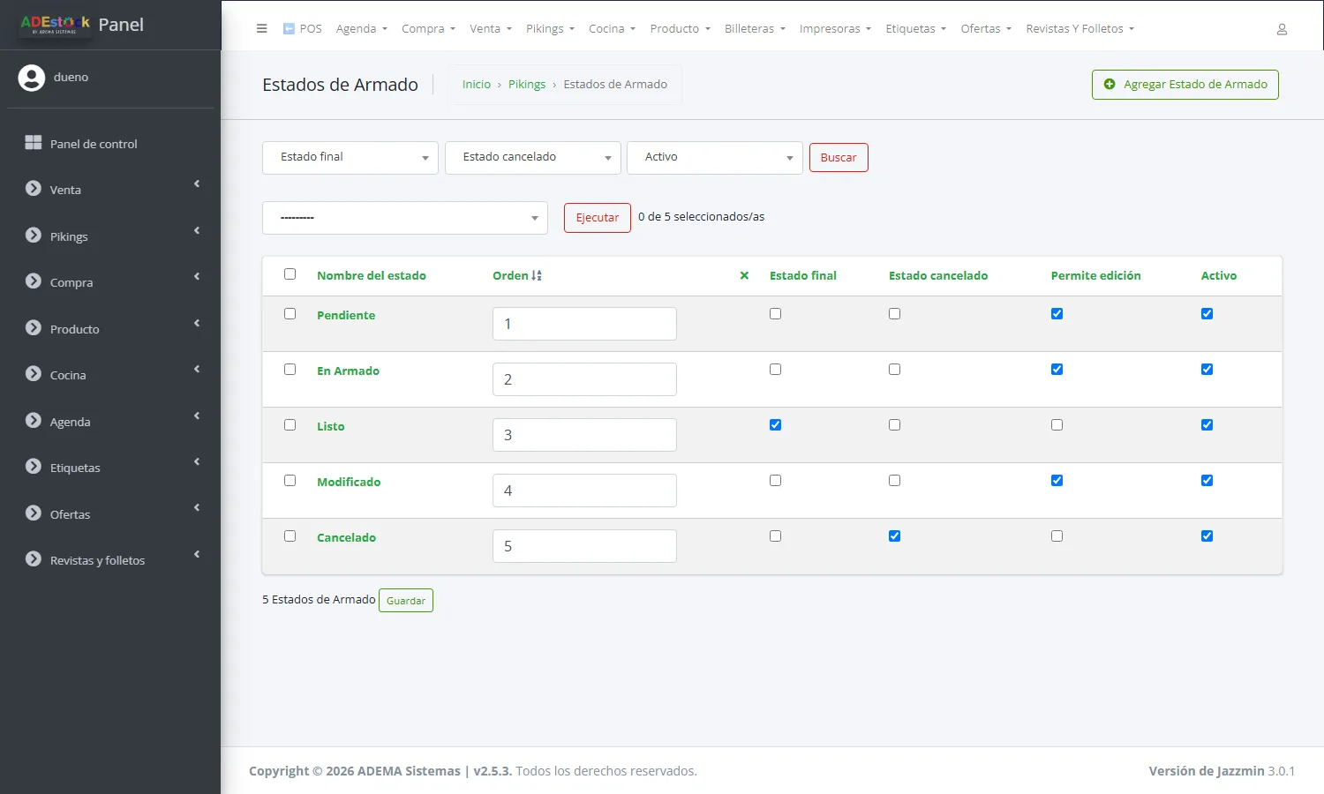Click the Producto sidebar arrow-circle icon
Screen dimensions: 1324x794
pyautogui.click(x=34, y=328)
